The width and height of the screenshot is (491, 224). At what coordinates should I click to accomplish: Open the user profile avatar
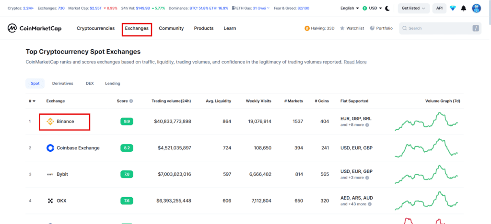point(476,8)
